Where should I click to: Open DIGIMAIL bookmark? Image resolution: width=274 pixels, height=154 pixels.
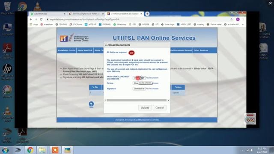point(104,24)
